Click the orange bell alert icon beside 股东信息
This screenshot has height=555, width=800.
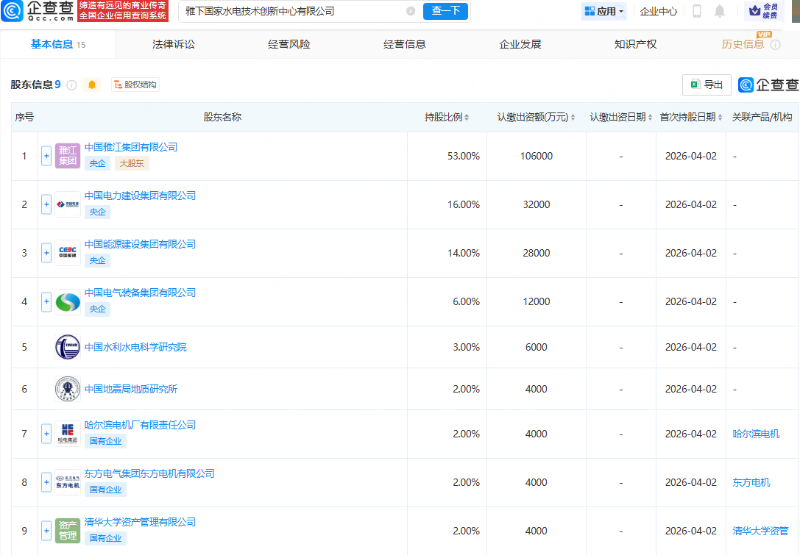(x=92, y=85)
